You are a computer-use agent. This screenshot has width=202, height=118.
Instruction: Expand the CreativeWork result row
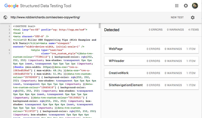click(151, 73)
